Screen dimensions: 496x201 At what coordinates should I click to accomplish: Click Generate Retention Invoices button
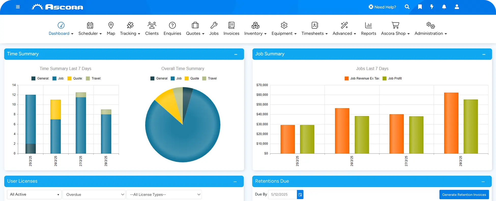[464, 195]
